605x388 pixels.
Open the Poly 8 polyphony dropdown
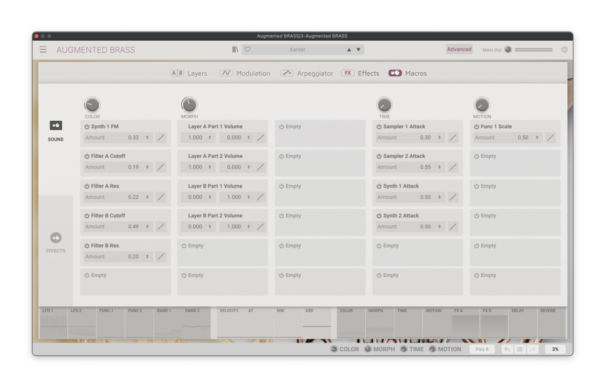482,350
